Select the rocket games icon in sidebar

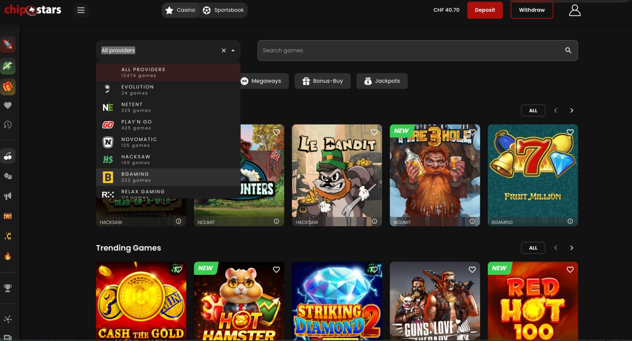coord(8,44)
